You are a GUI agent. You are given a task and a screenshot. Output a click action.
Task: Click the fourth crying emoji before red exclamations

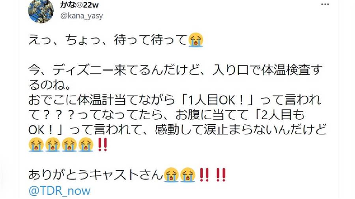86,144
